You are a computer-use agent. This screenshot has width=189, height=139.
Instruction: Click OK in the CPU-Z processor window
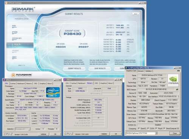(55, 134)
